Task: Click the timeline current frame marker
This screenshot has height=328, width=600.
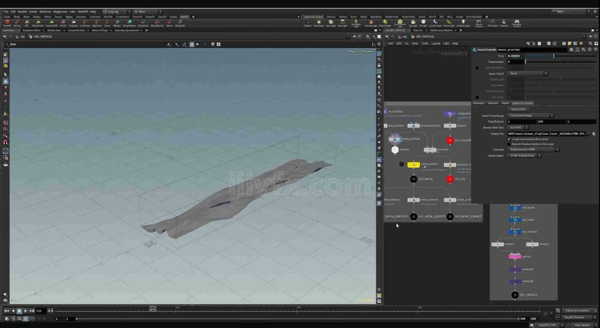Action: pos(153,309)
